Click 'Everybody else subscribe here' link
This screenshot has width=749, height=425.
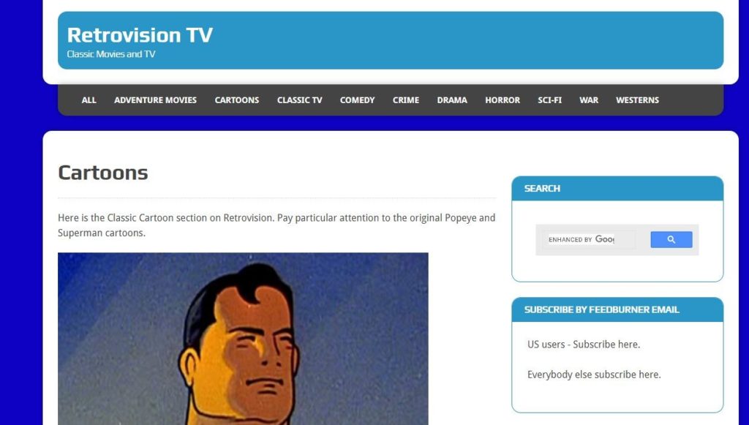(x=594, y=375)
